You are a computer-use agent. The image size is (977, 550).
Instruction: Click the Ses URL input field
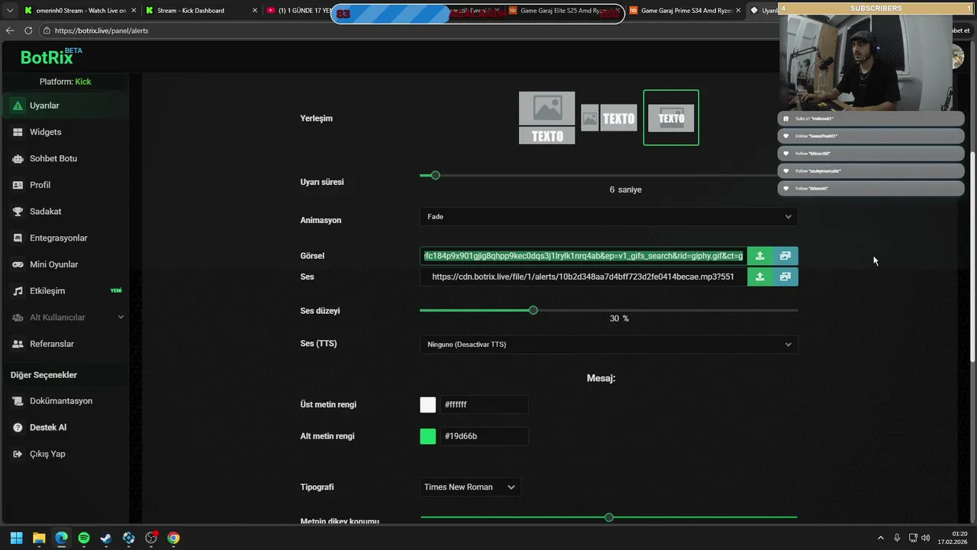pyautogui.click(x=583, y=277)
